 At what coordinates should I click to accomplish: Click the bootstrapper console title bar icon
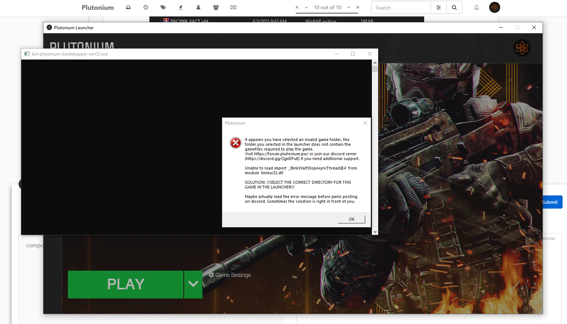point(27,54)
